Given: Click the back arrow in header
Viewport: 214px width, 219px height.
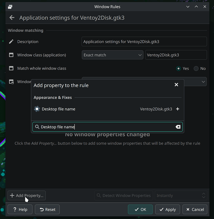Looking at the screenshot, I should click(12, 18).
